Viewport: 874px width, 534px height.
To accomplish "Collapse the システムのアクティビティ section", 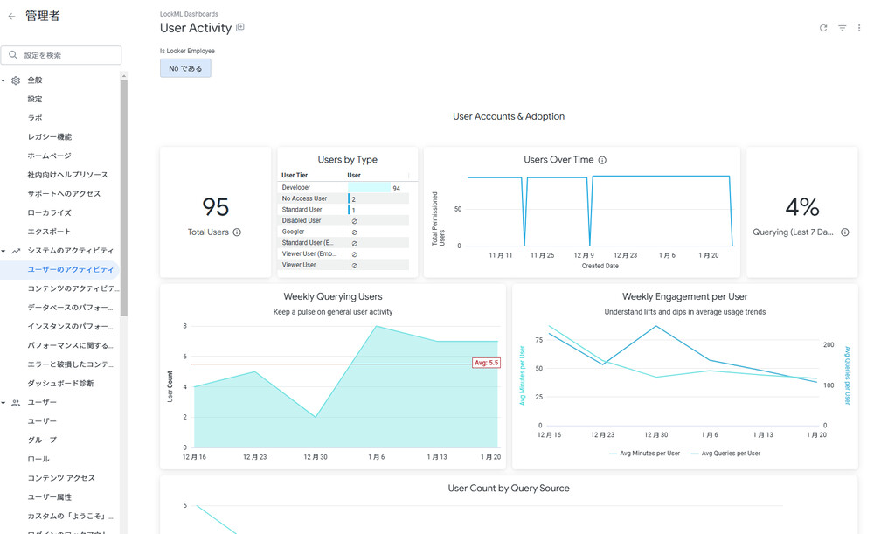I will click(3, 252).
